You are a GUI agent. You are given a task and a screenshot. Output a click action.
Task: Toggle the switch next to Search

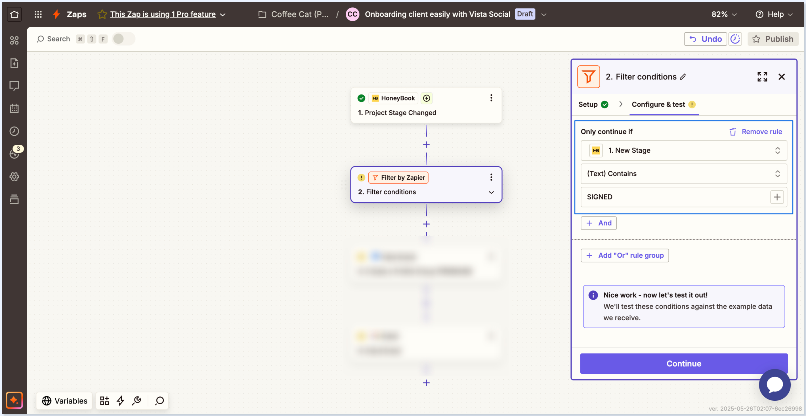pyautogui.click(x=123, y=39)
